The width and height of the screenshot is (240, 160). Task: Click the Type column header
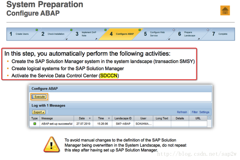click(35, 118)
